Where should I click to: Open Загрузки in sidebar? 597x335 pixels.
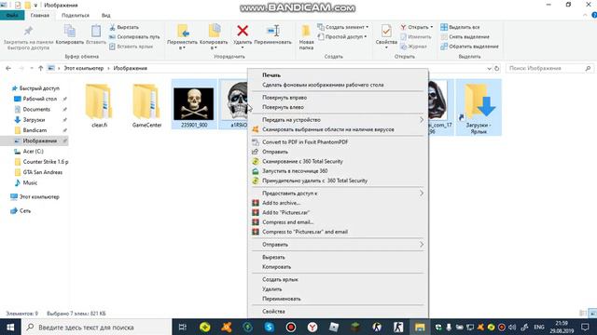pyautogui.click(x=34, y=120)
